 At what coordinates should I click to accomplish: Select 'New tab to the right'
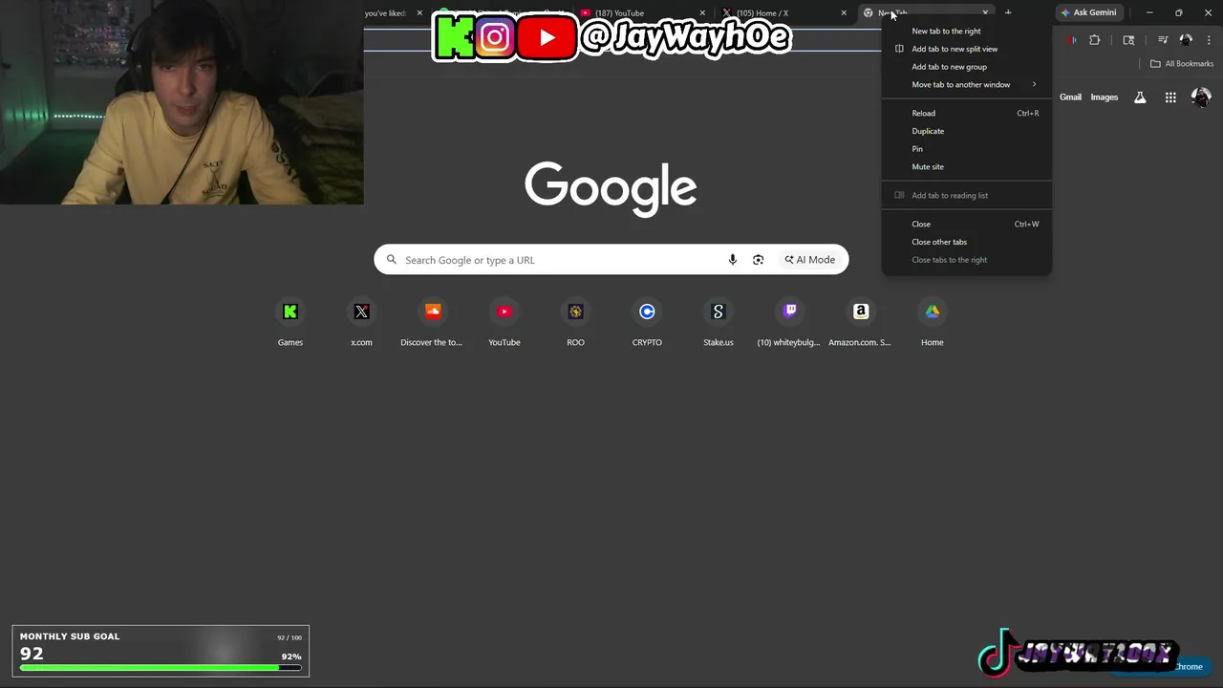click(966, 31)
